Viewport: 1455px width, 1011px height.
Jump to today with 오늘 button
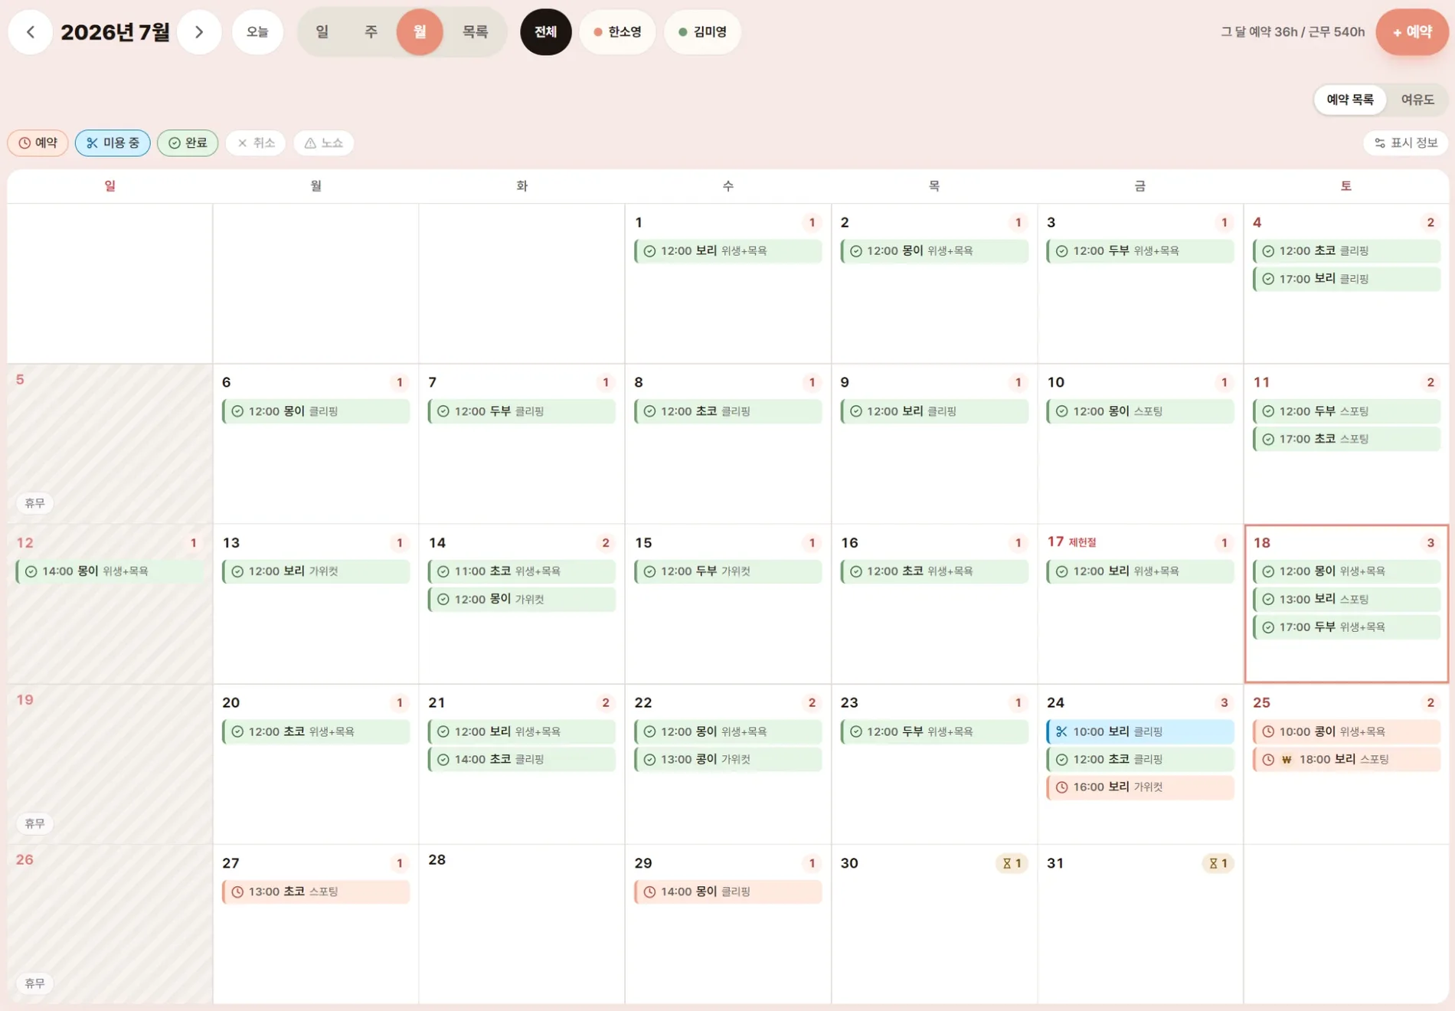tap(257, 32)
